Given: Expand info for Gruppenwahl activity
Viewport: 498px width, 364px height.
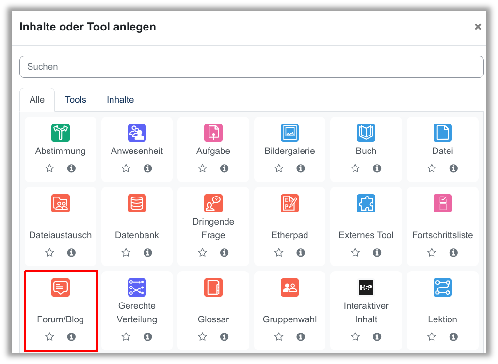Looking at the screenshot, I should click(301, 337).
